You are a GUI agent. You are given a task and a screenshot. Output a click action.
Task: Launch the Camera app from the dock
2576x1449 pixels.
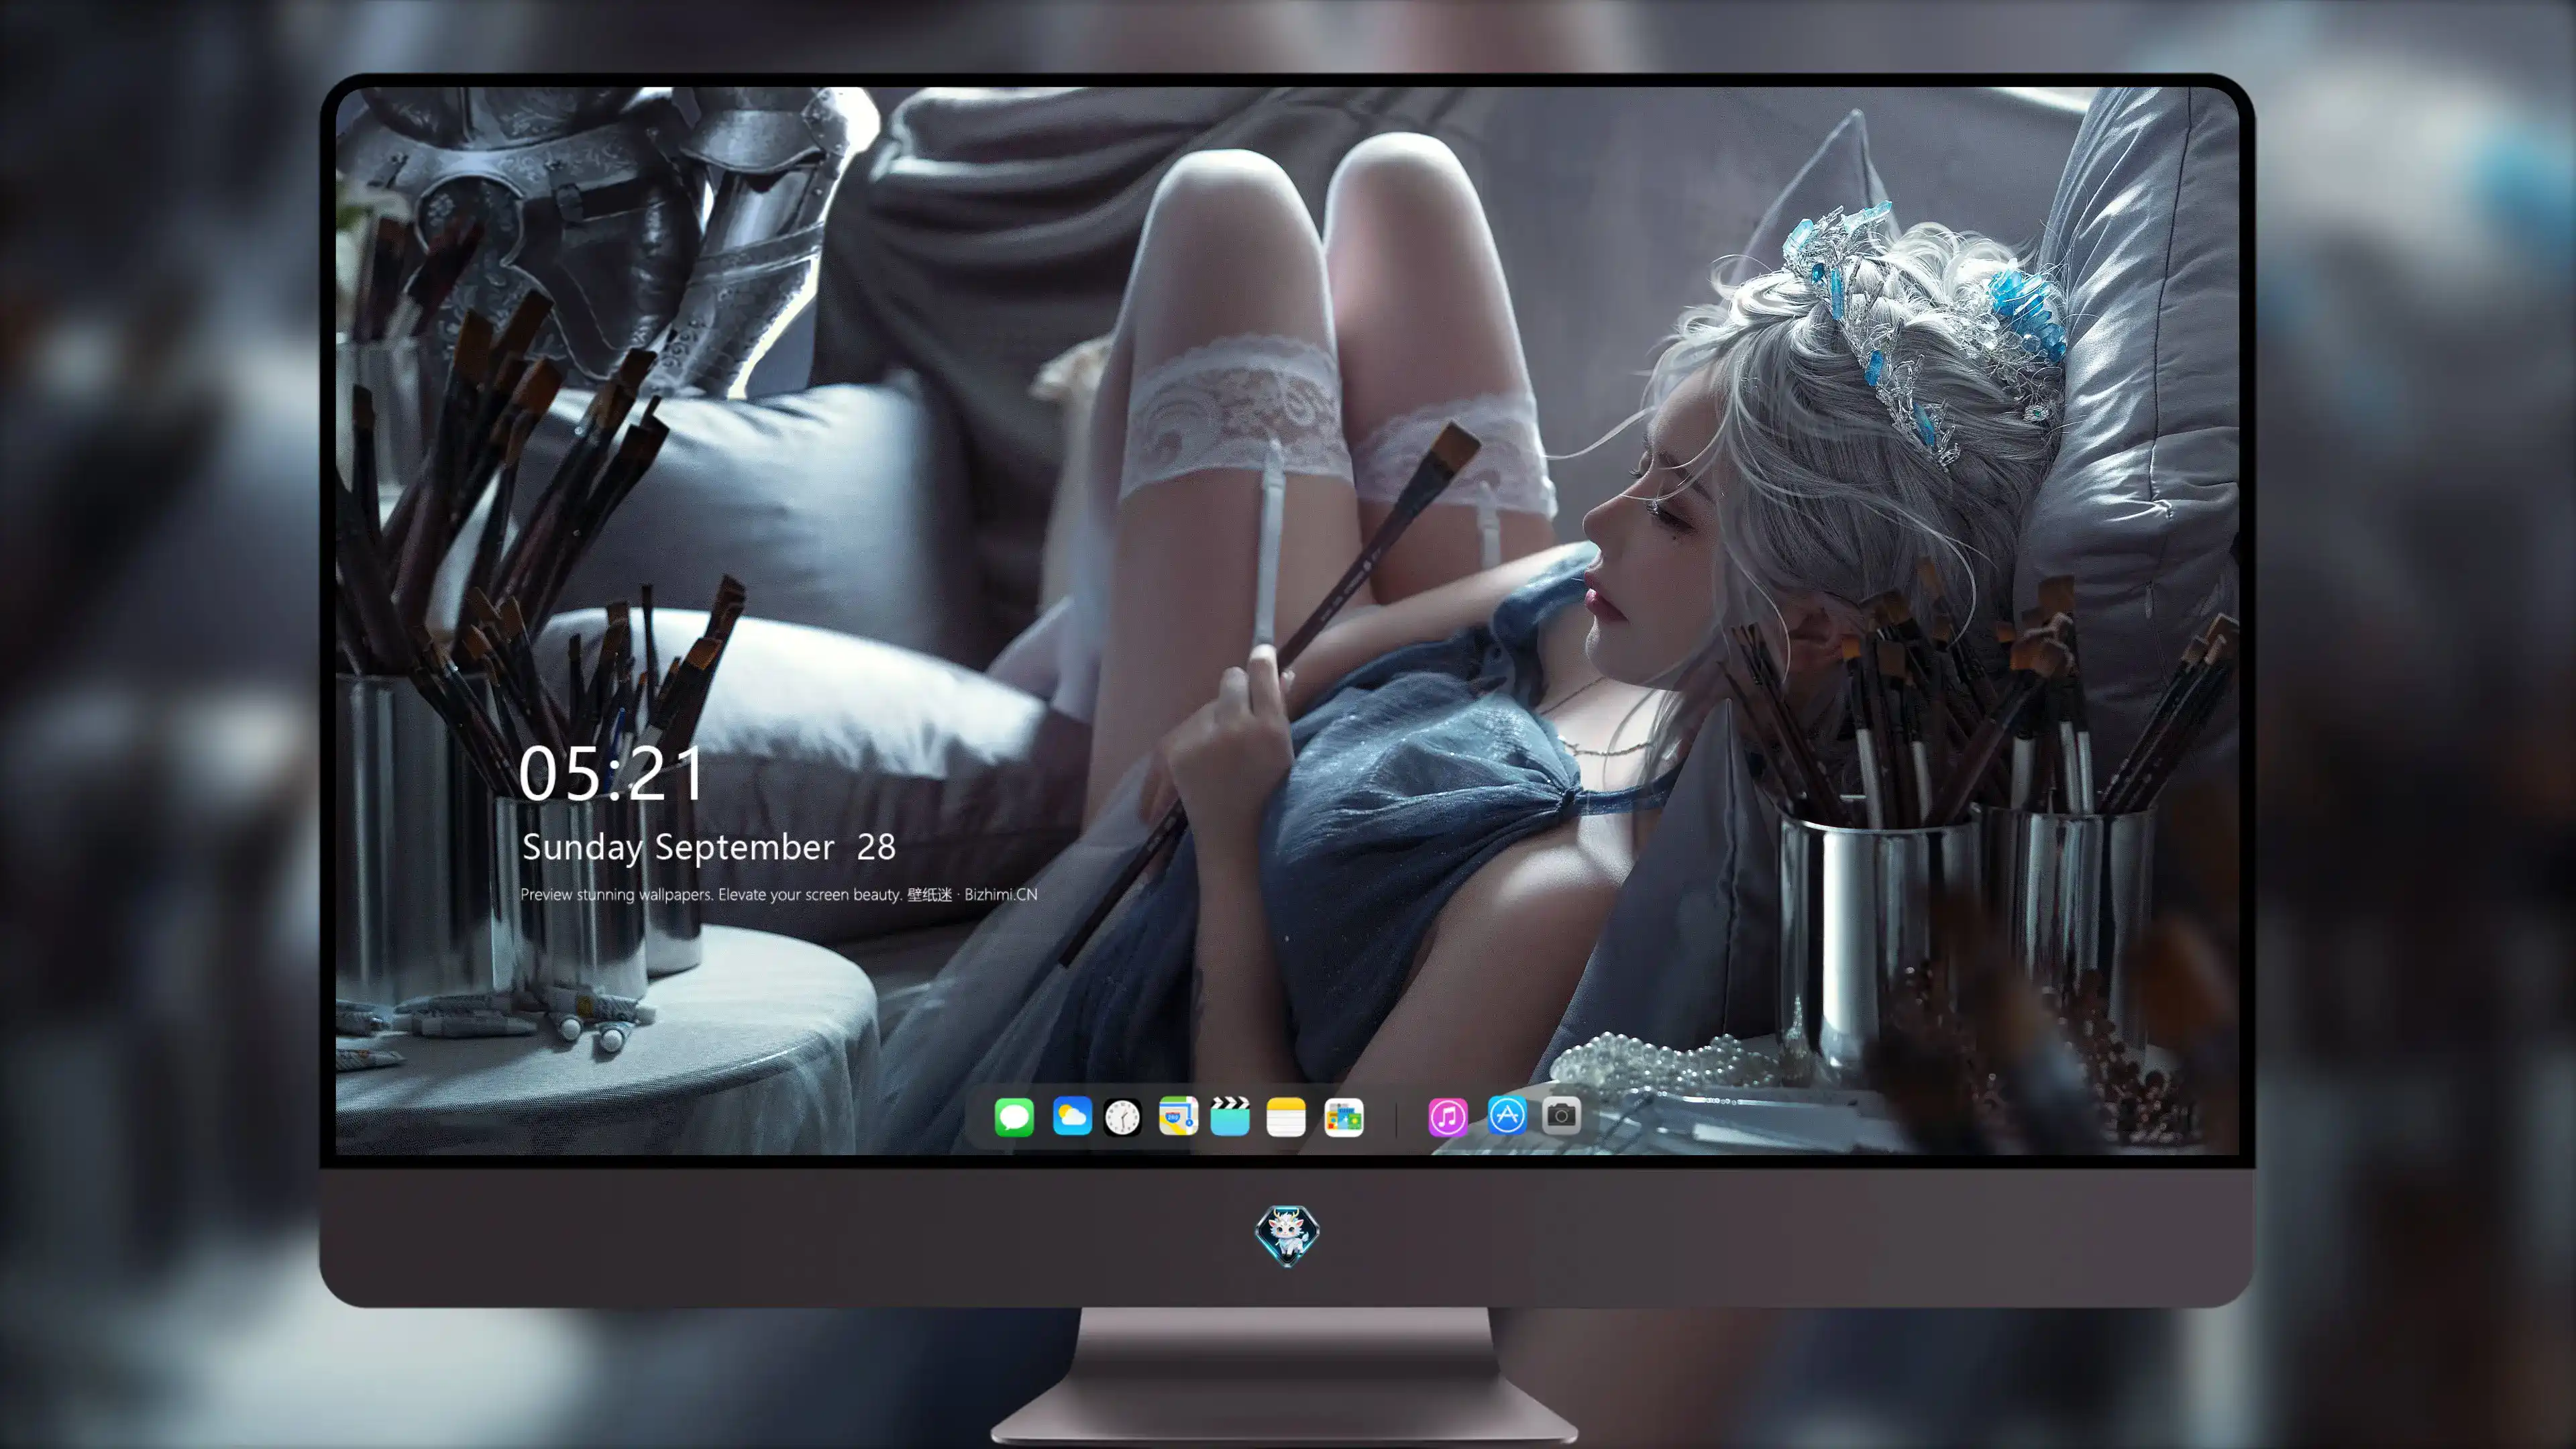pos(1561,1115)
